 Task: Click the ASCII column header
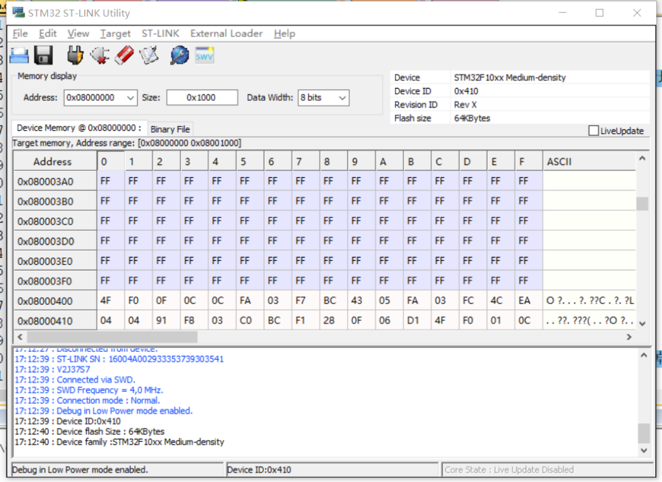(x=588, y=161)
